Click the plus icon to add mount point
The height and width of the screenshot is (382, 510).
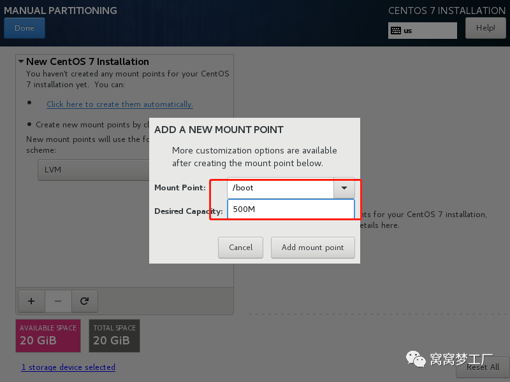pos(31,301)
